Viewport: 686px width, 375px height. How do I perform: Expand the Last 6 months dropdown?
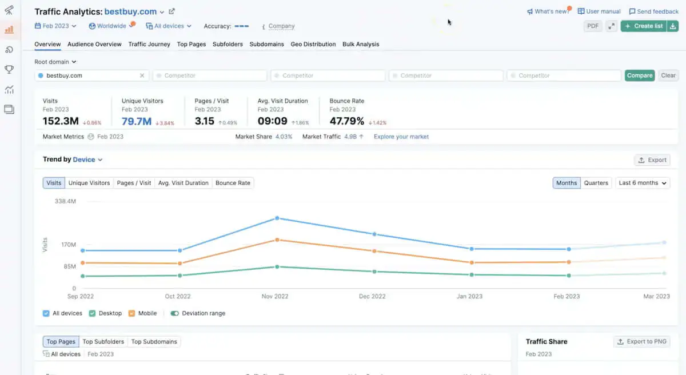pos(643,182)
